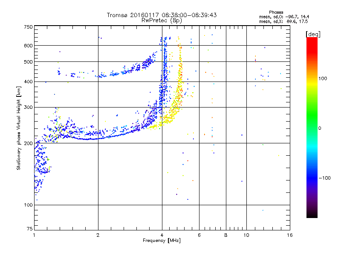Image resolution: width=341 pixels, height=256 pixels.
Task: Click the y-axis tick label '100'
Action: 28,205
